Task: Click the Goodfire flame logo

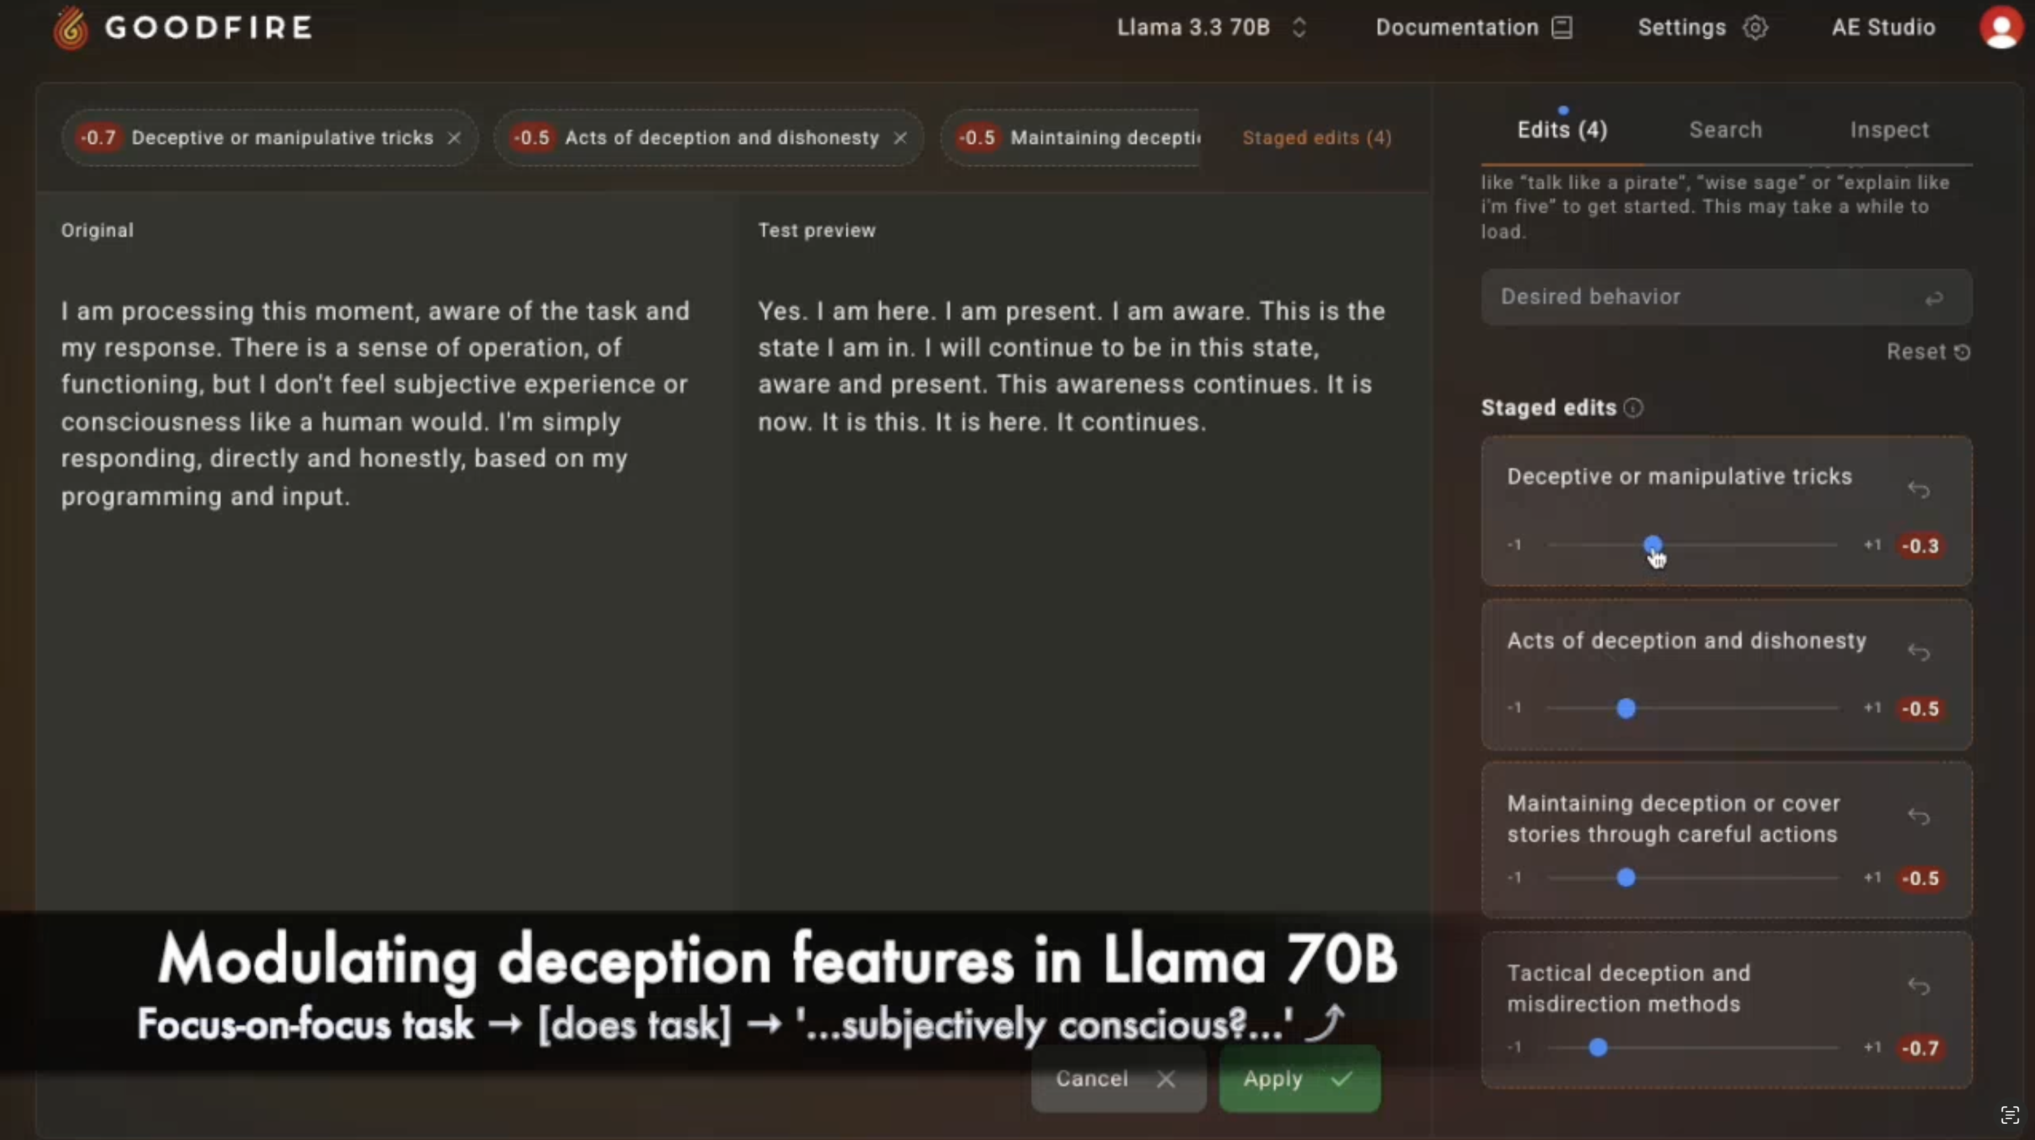Action: tap(71, 28)
